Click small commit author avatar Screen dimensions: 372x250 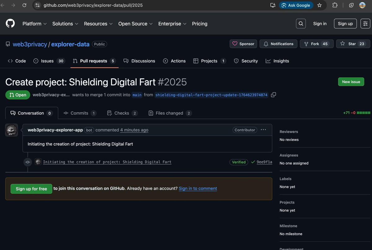tap(38, 162)
